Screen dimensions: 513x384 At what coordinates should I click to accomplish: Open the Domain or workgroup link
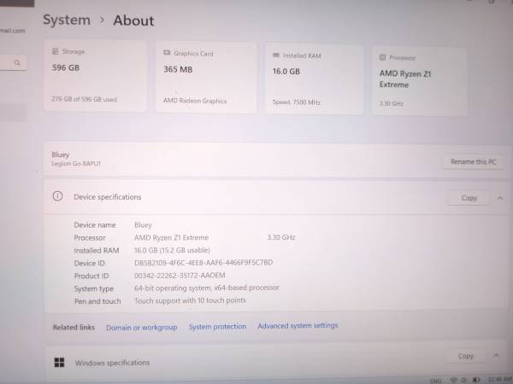[141, 328]
